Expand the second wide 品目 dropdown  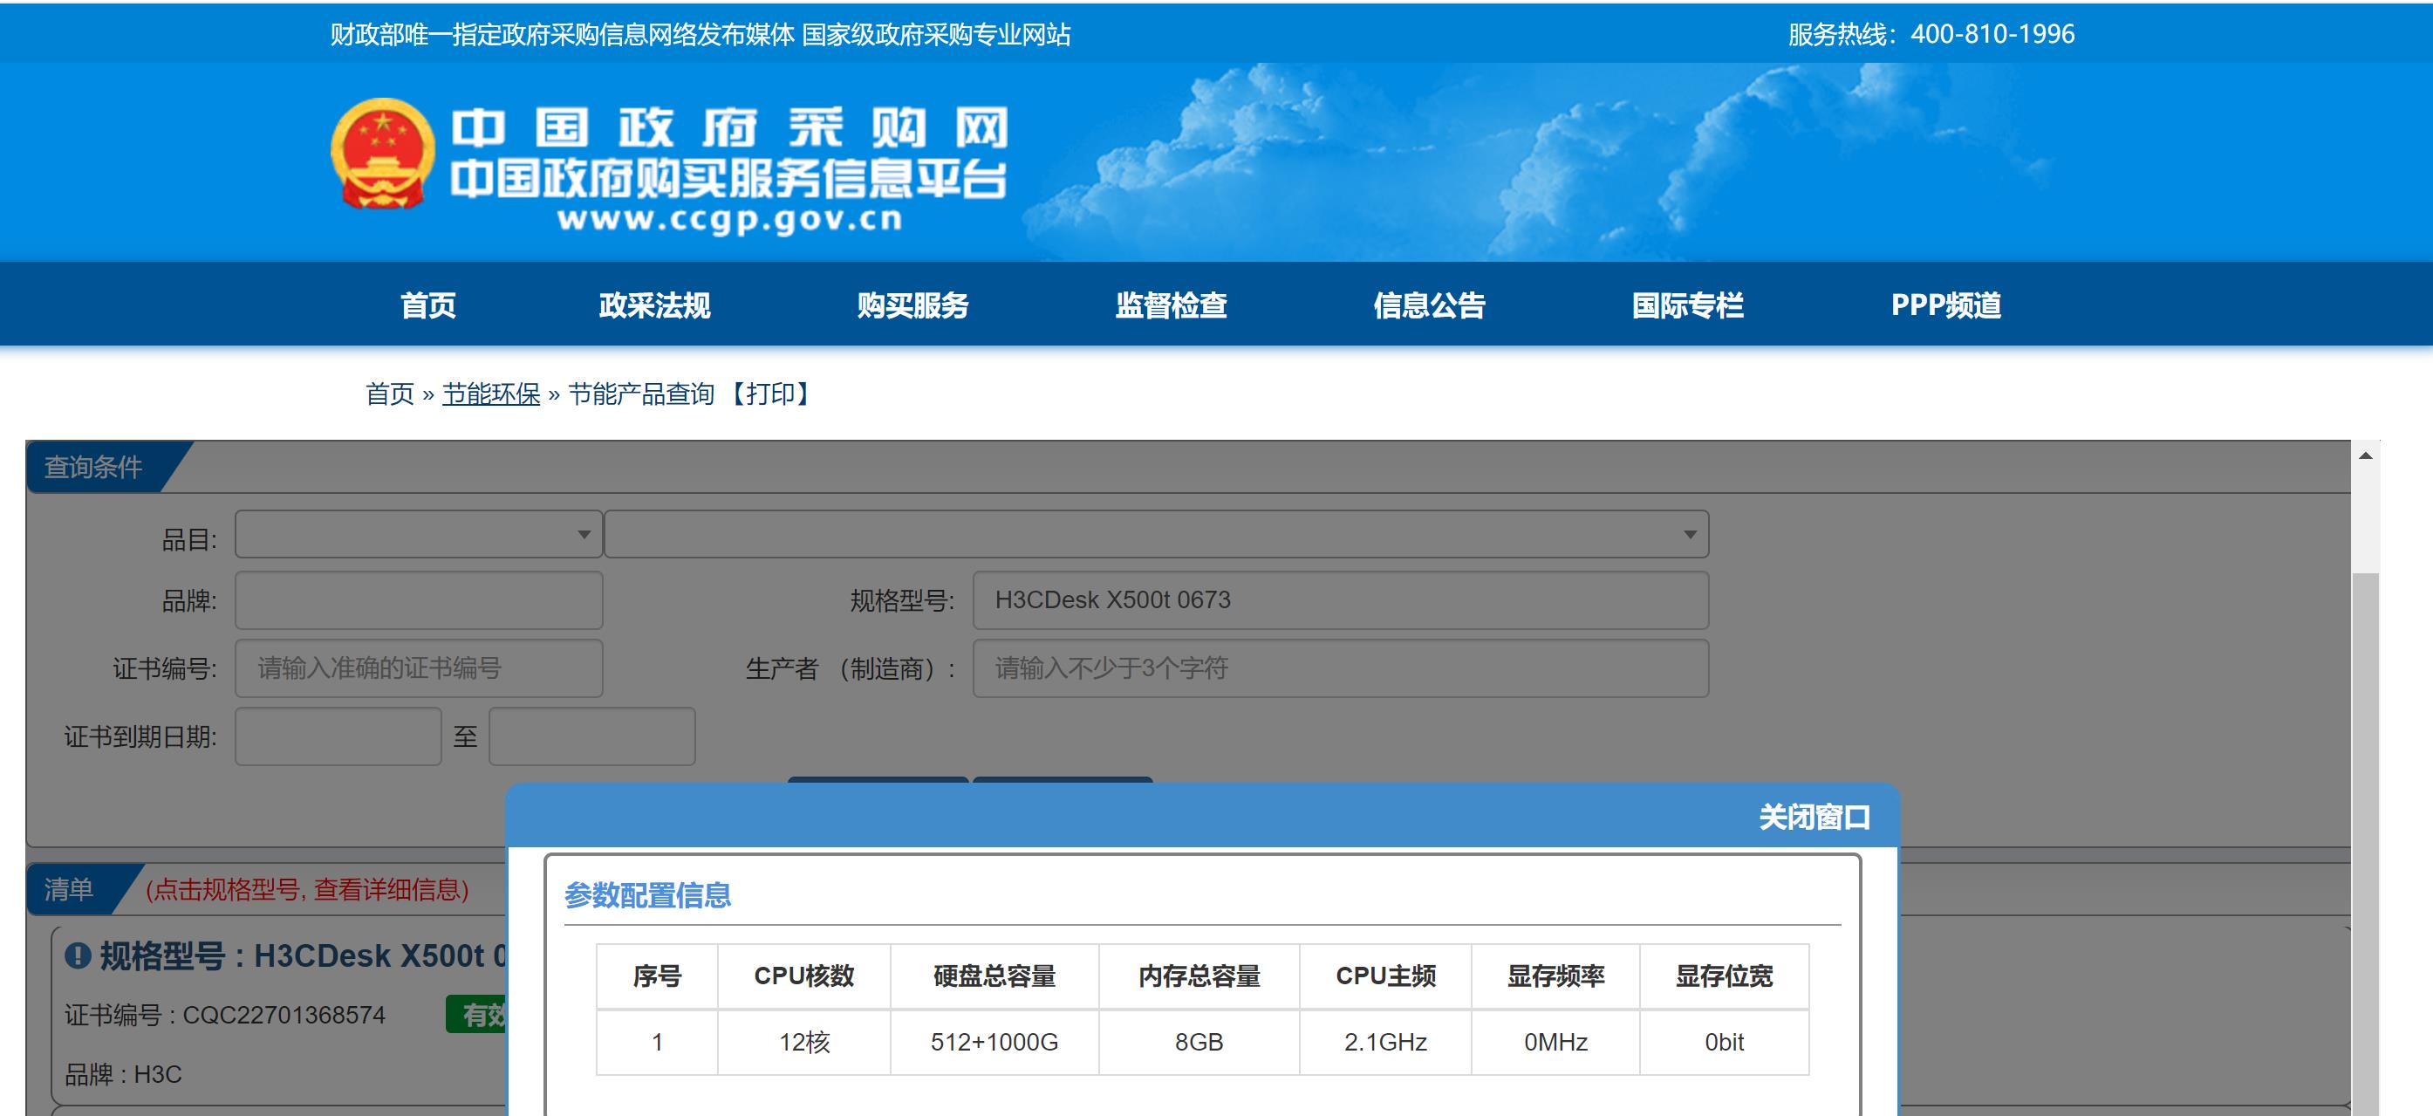1156,534
